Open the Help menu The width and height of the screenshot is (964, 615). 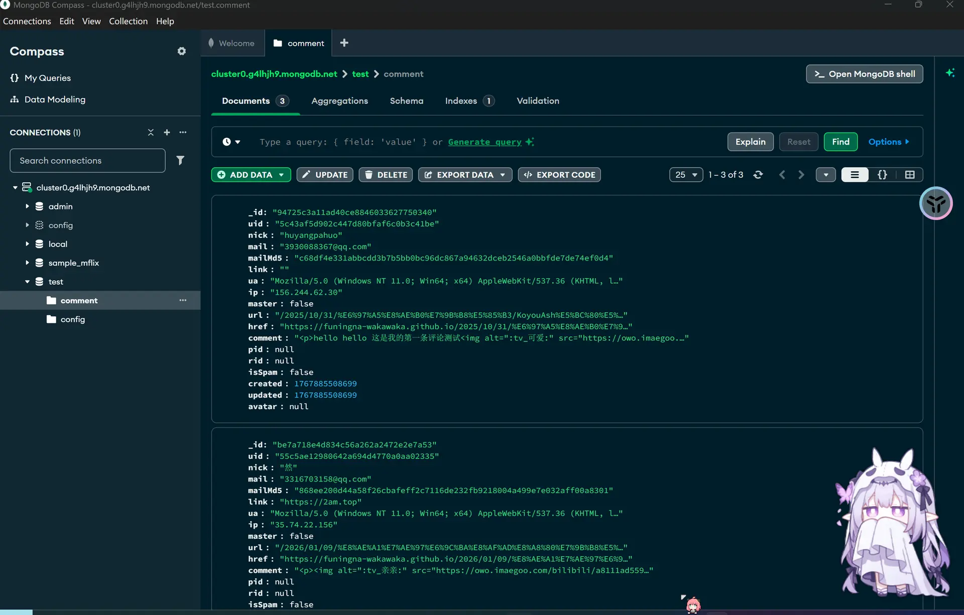[x=165, y=21]
